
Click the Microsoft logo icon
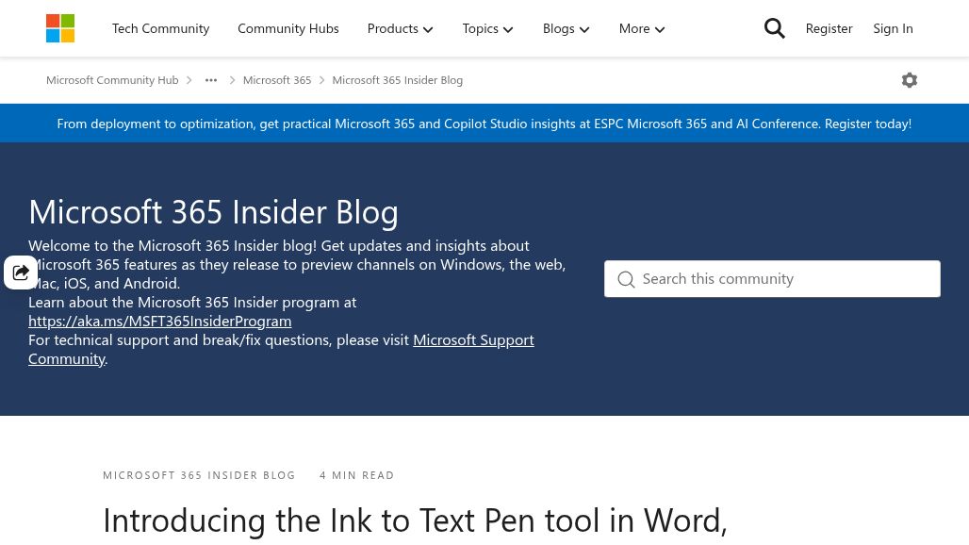60,28
